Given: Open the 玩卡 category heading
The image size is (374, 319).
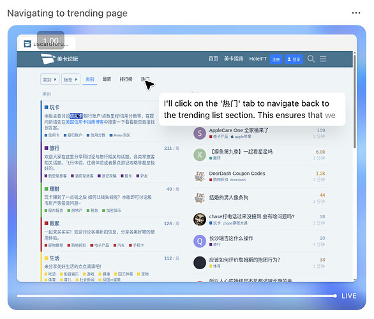Looking at the screenshot, I should pos(54,107).
